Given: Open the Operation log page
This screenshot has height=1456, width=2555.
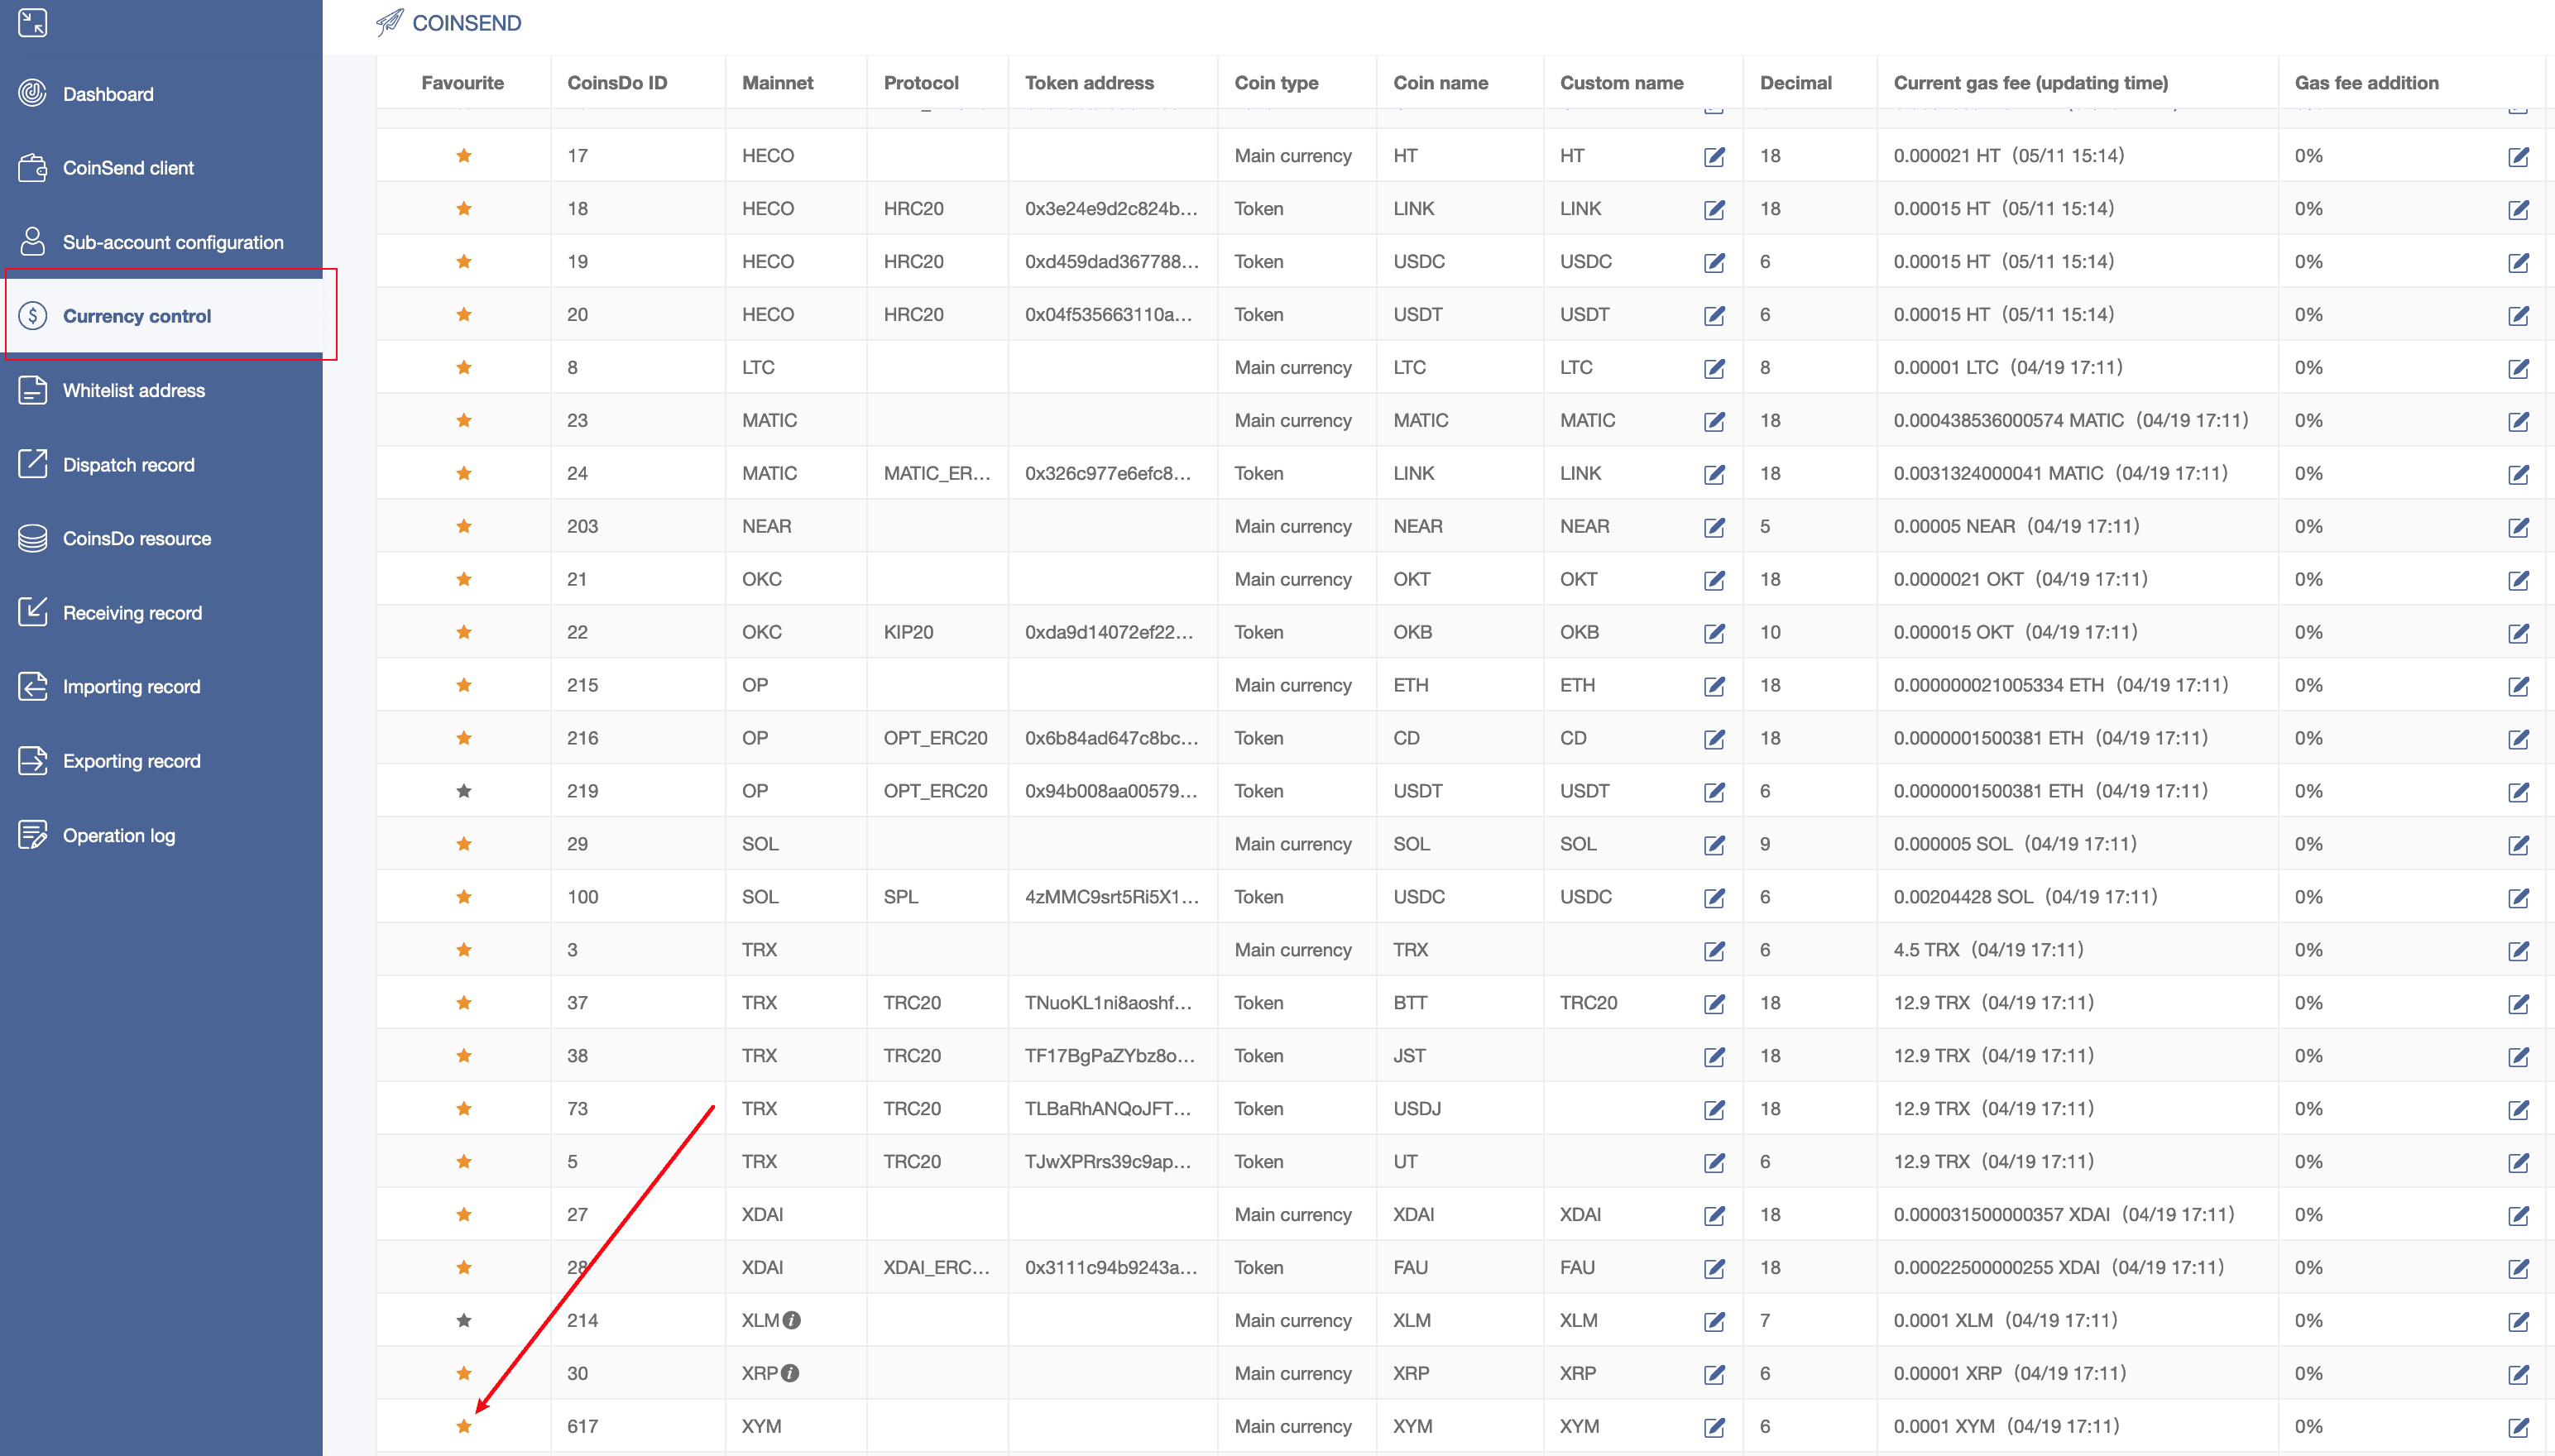Looking at the screenshot, I should tap(118, 836).
